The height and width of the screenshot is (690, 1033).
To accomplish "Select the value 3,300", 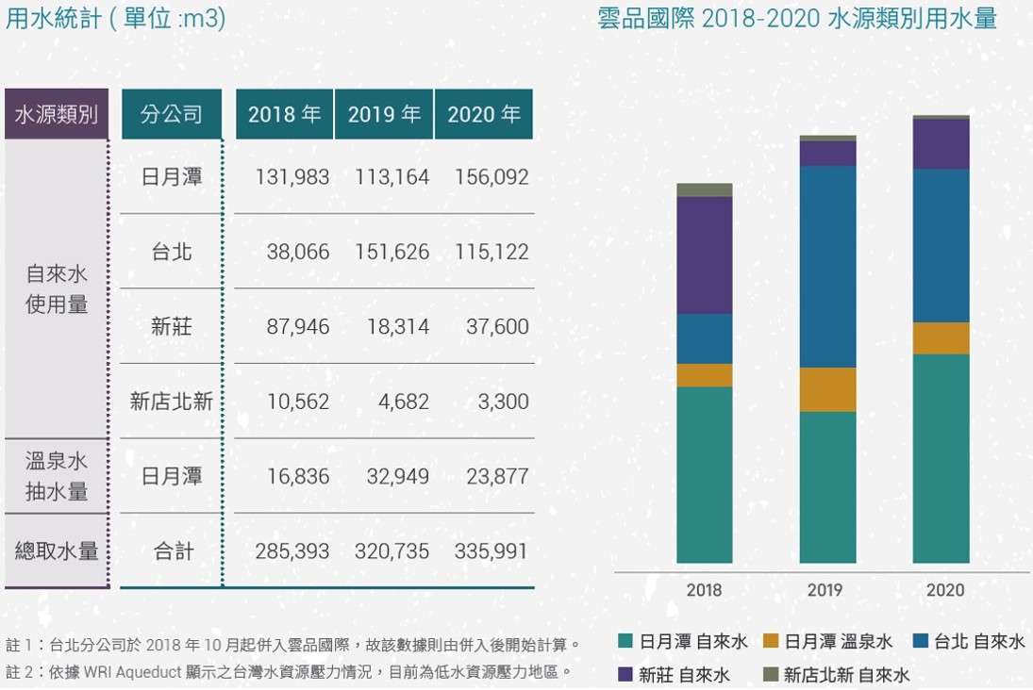I will [504, 401].
